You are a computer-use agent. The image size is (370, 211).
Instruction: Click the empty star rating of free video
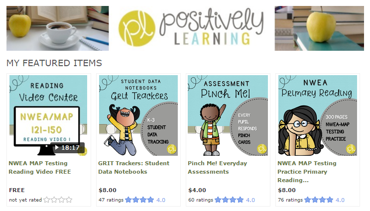coord(58,200)
